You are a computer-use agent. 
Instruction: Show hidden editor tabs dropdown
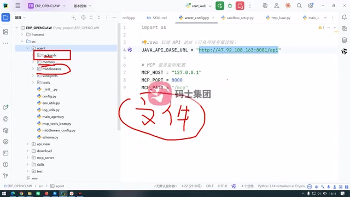[325, 18]
